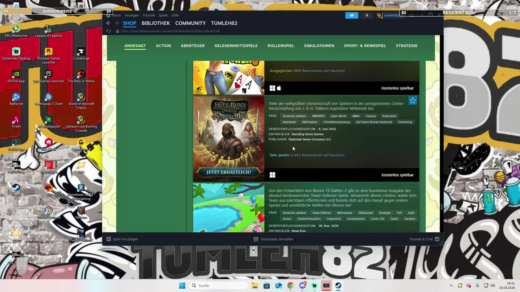
Task: Reload the Steam store page
Action: click(108, 31)
